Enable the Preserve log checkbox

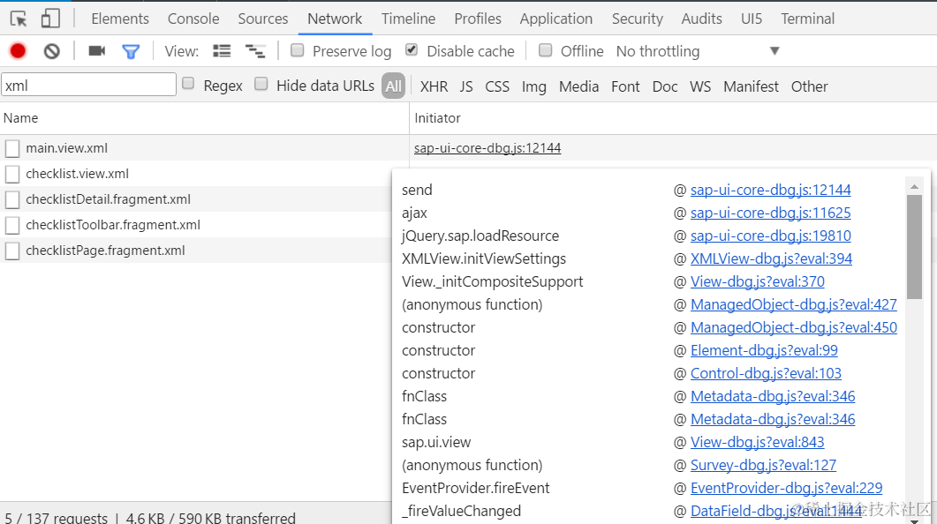(x=297, y=50)
